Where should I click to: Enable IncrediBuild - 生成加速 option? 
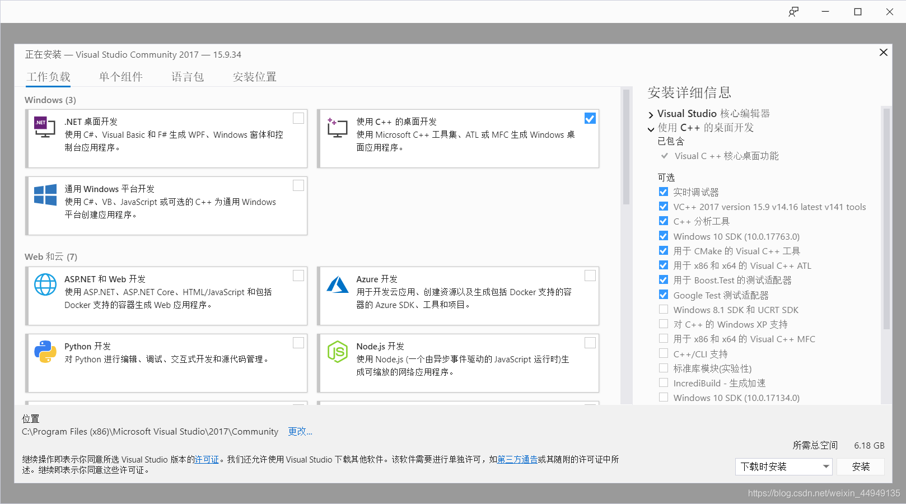(x=664, y=382)
